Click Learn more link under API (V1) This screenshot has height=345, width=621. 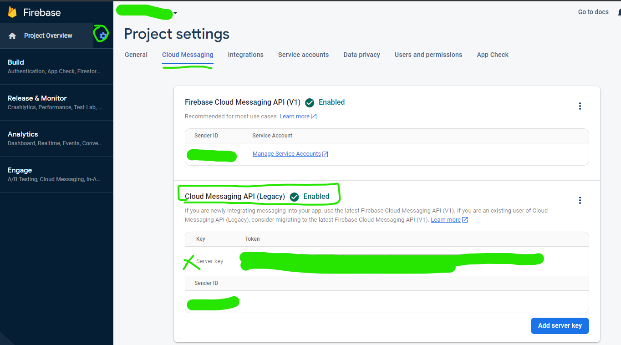coord(295,117)
